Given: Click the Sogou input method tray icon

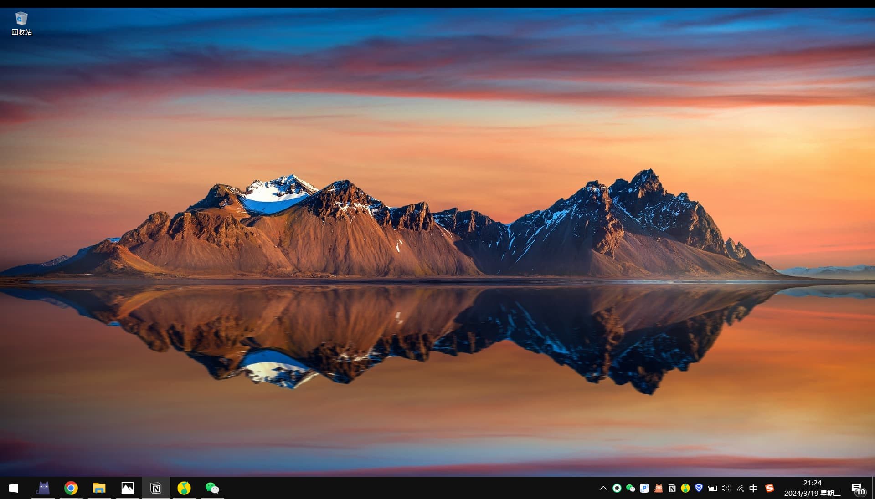Looking at the screenshot, I should click(x=770, y=488).
